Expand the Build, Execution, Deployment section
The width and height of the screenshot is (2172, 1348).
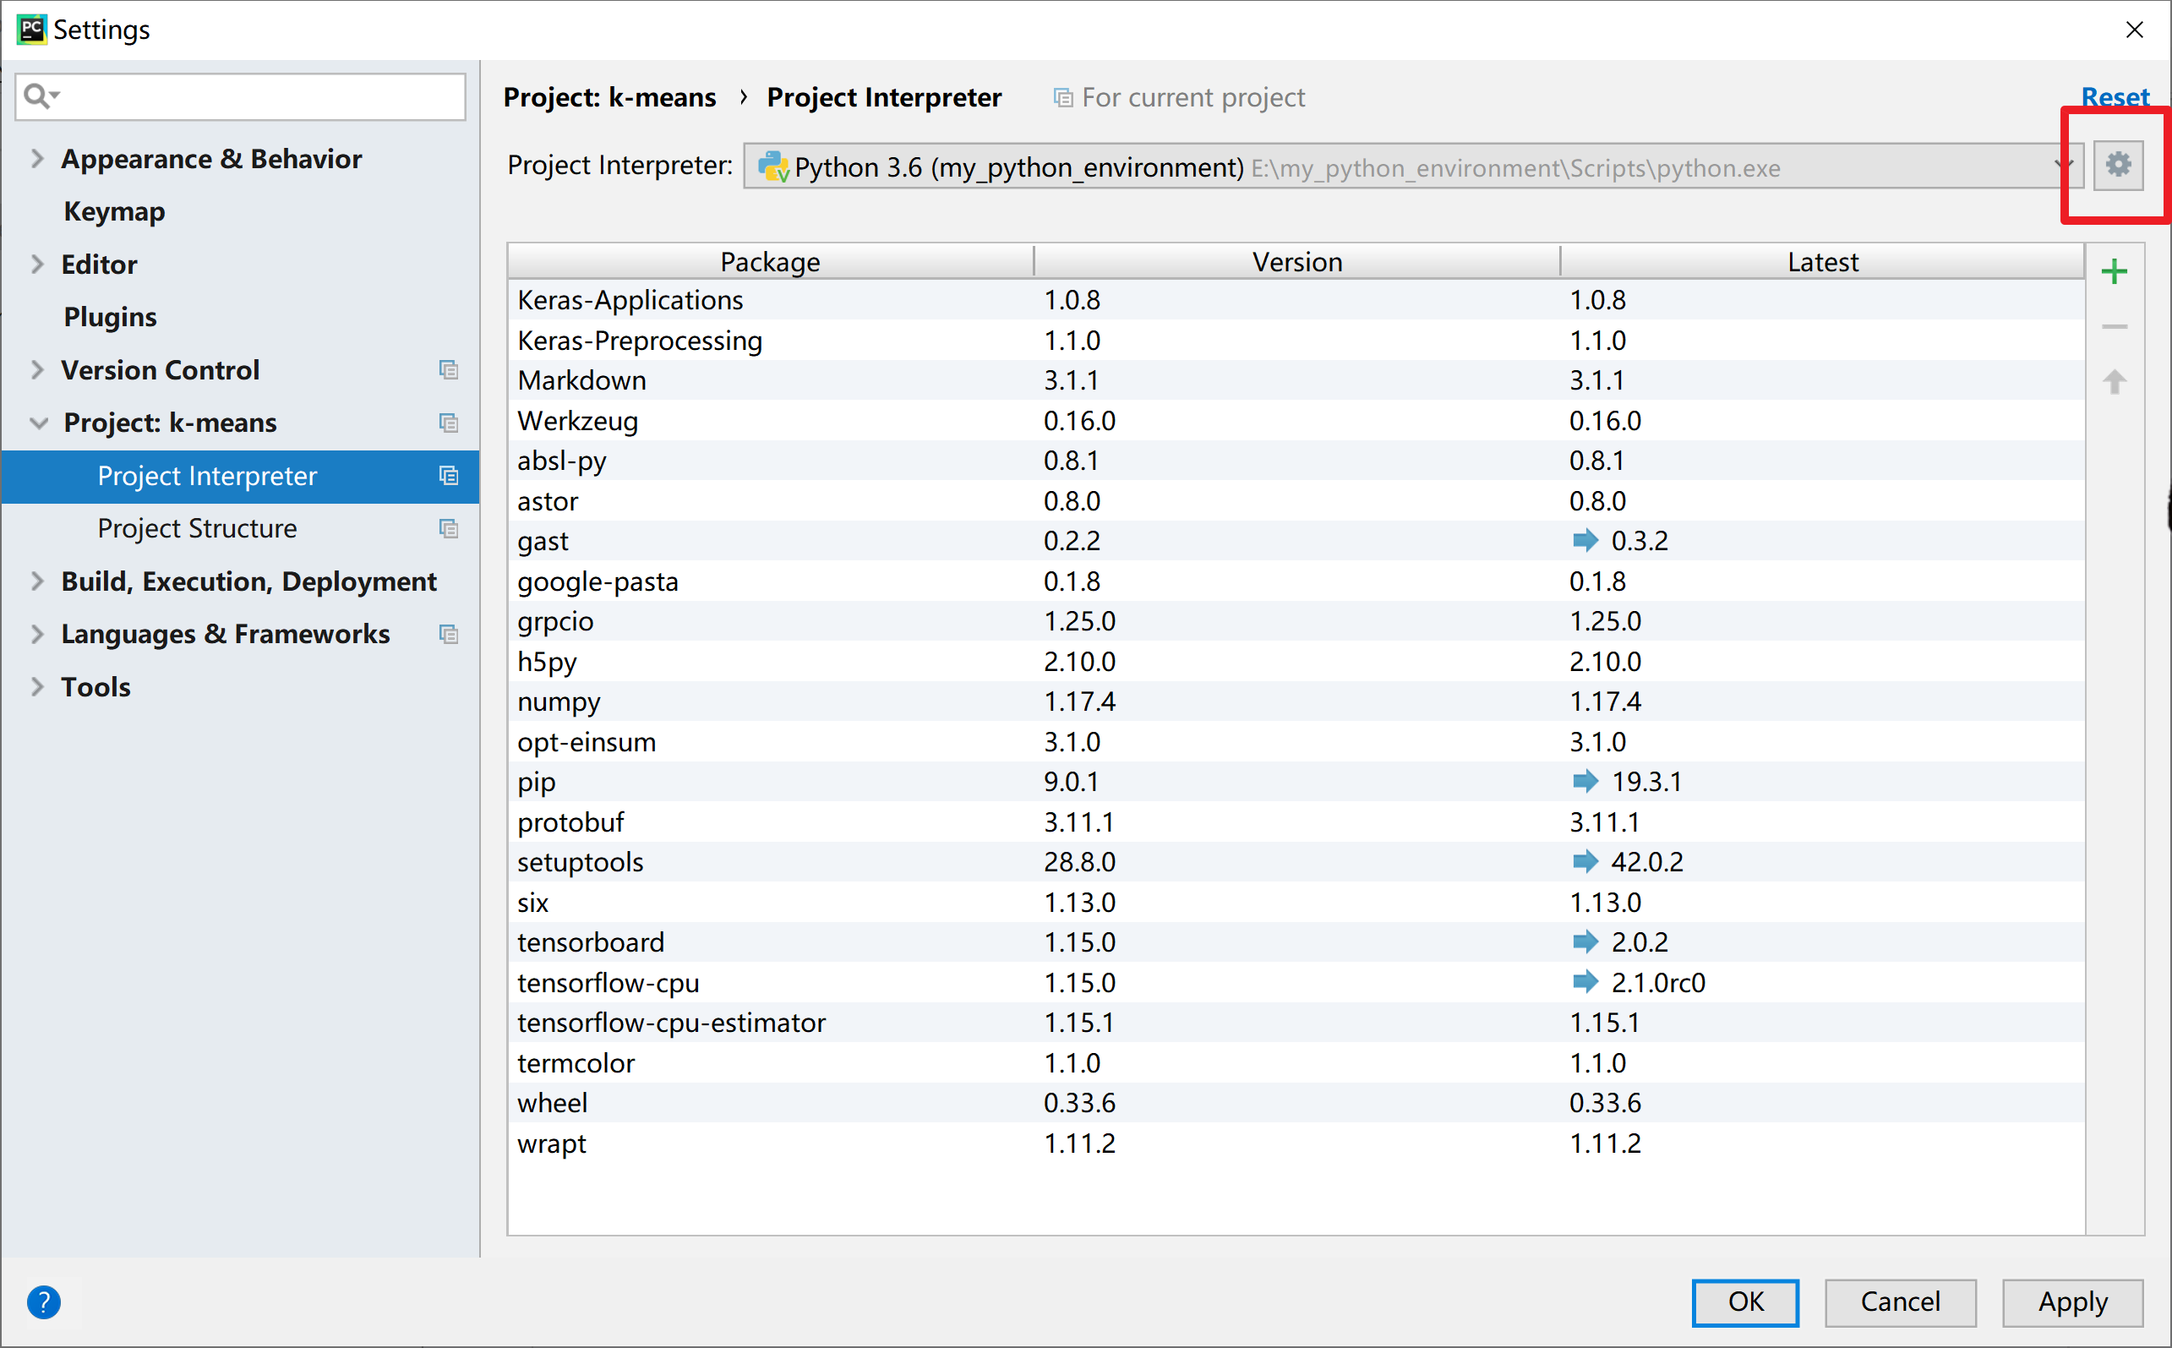[36, 581]
